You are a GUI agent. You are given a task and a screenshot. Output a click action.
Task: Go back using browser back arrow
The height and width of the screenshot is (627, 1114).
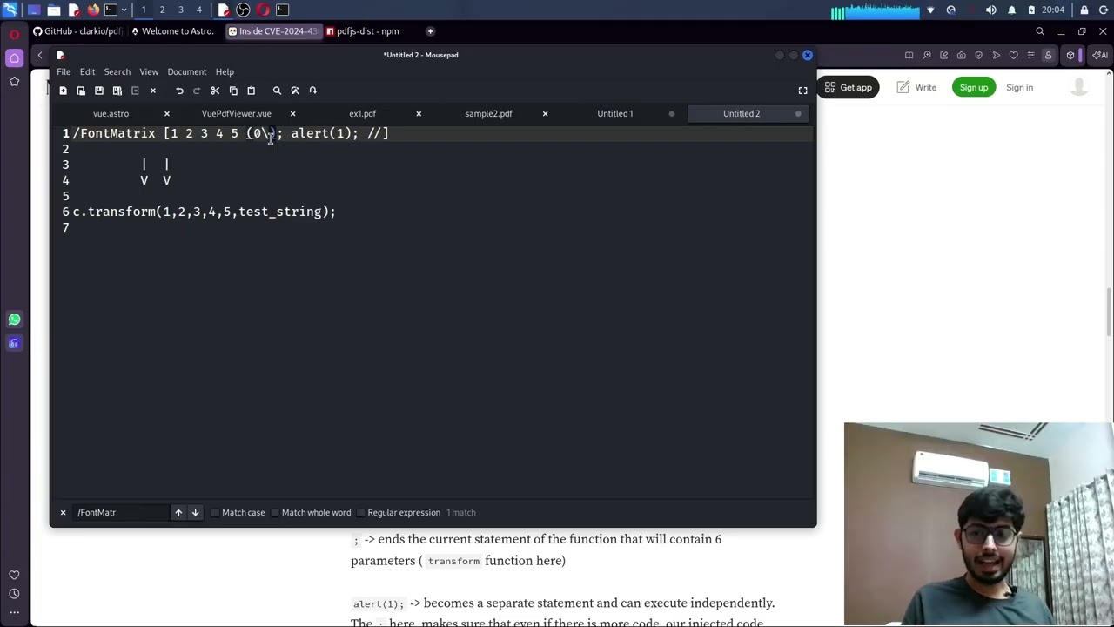(x=39, y=55)
